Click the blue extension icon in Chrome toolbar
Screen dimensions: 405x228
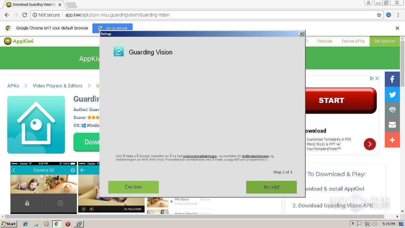pyautogui.click(x=389, y=15)
